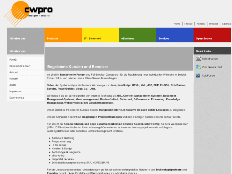
Task: Click the printer icon for Seite drucken
Action: point(198,59)
